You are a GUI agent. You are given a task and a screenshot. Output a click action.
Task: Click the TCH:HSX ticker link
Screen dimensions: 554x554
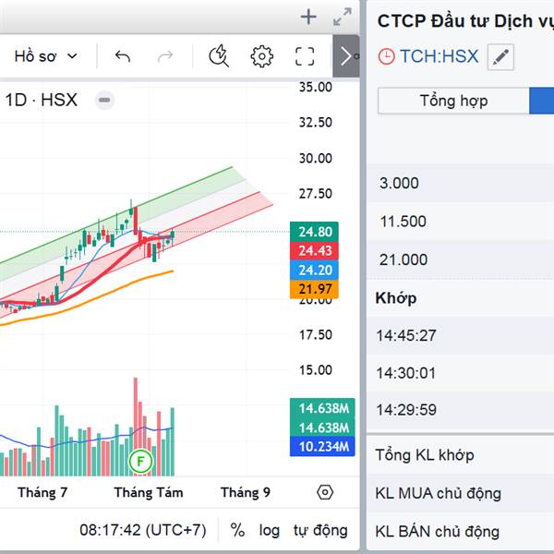(439, 56)
